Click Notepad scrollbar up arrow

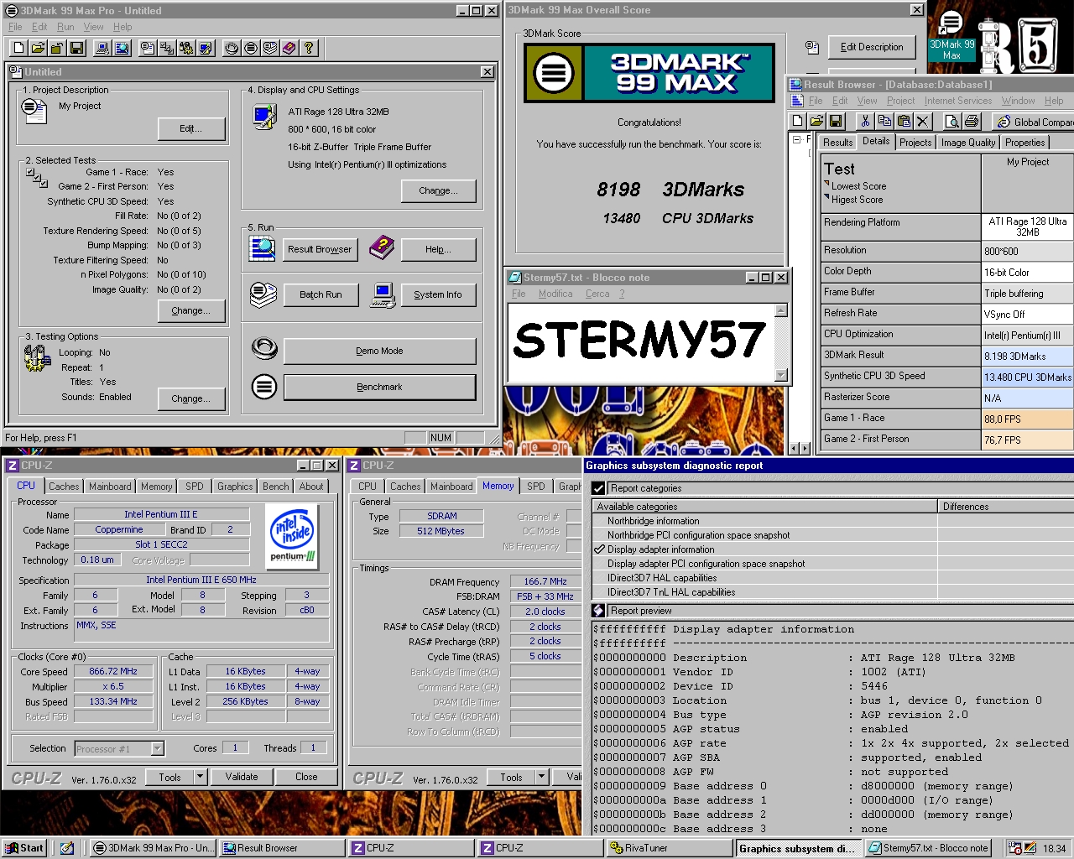781,310
